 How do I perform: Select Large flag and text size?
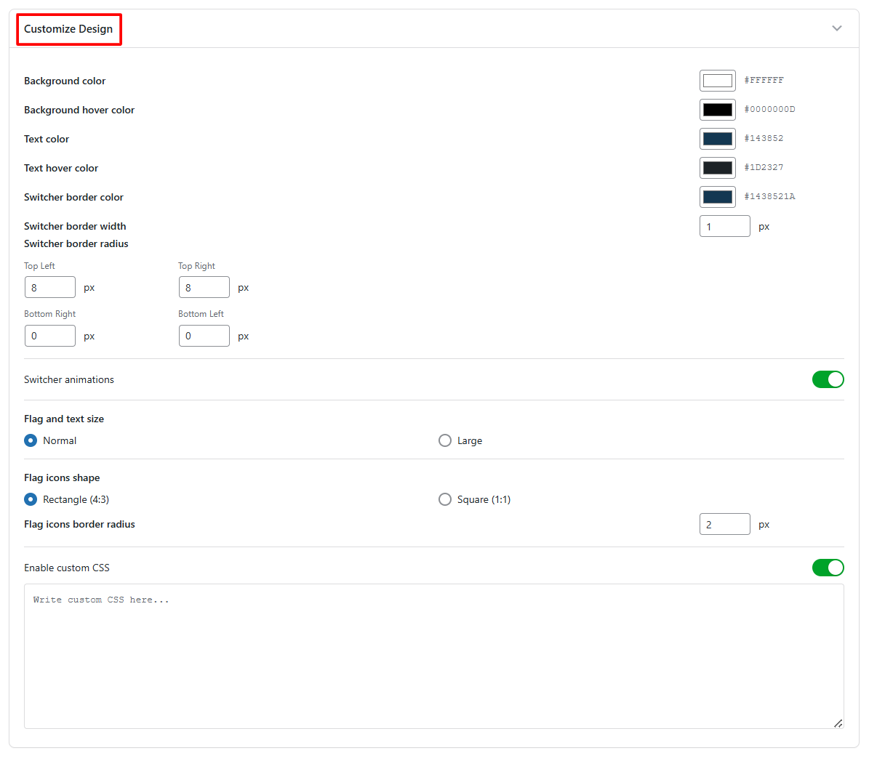point(445,440)
